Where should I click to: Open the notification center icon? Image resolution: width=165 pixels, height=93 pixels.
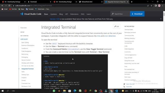pos(162,91)
